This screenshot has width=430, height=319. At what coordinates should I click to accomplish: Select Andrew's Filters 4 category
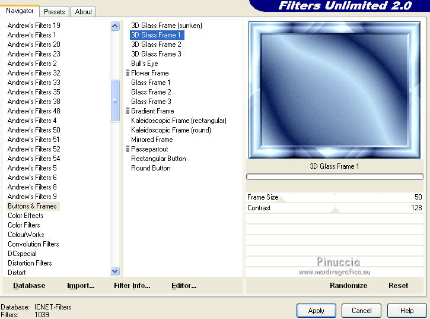pos(32,121)
